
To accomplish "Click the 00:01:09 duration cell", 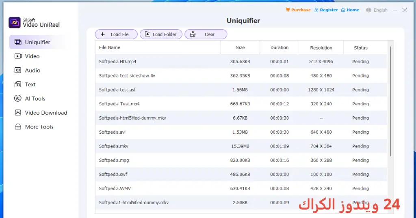I will point(279,146).
